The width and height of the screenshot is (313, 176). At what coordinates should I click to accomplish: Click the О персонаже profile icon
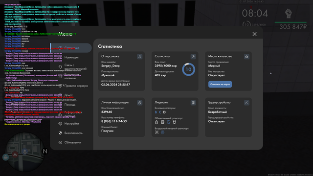tap(140, 57)
